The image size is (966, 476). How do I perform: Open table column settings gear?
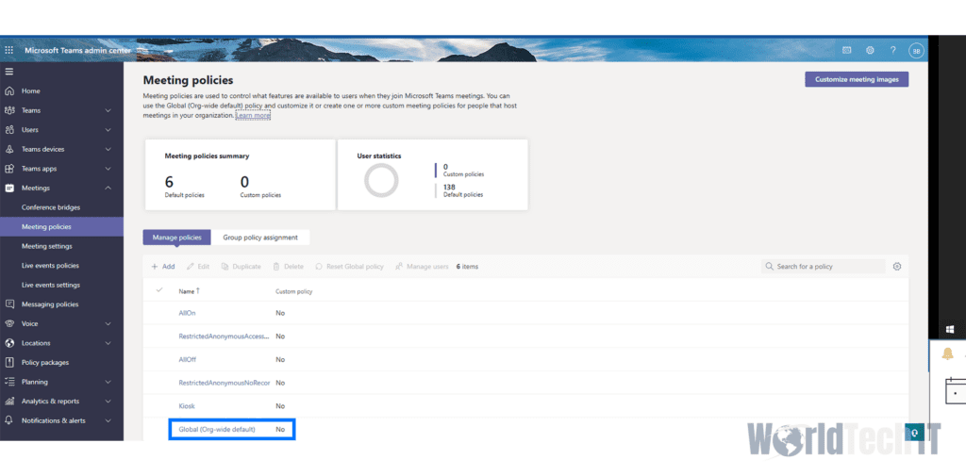coord(897,267)
